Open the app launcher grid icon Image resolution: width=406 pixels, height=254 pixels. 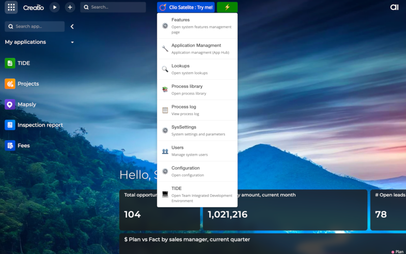click(x=11, y=7)
